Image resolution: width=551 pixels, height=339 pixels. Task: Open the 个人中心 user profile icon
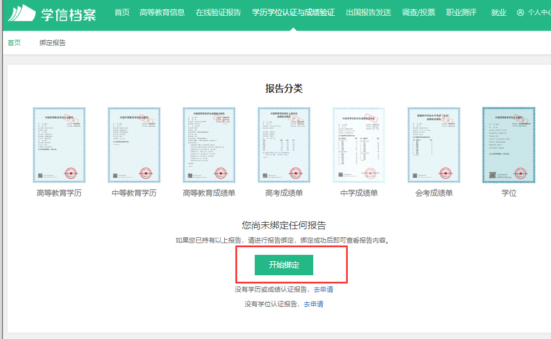pyautogui.click(x=521, y=13)
